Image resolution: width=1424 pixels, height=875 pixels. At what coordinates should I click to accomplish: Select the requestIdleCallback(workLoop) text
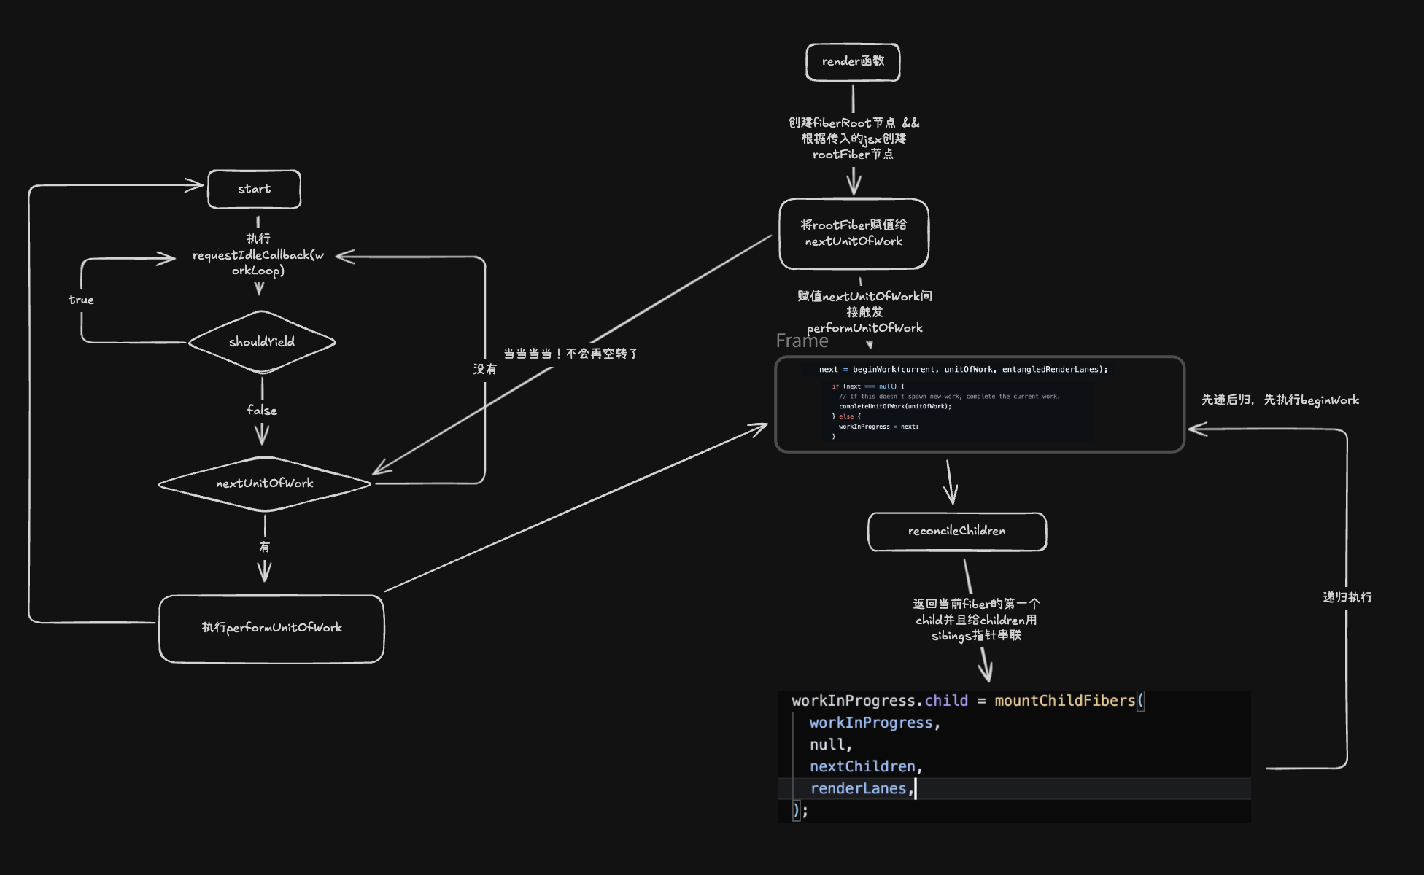258,255
